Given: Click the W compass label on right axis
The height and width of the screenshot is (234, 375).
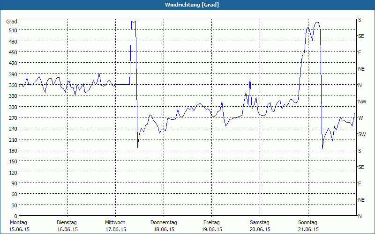Looking at the screenshot, I should click(x=360, y=118).
